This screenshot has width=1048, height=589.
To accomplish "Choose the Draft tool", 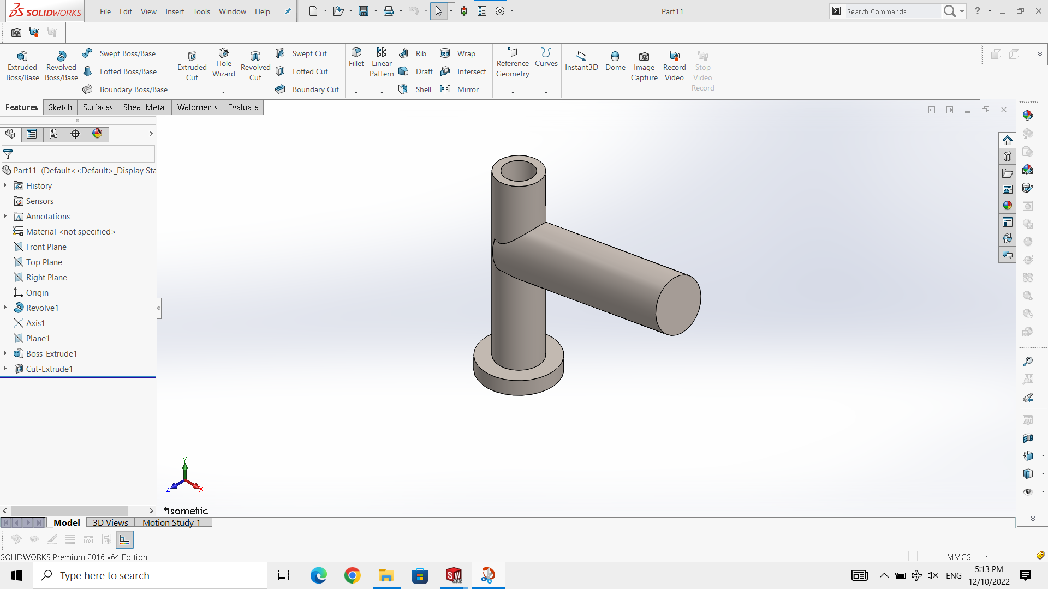I will pyautogui.click(x=416, y=71).
